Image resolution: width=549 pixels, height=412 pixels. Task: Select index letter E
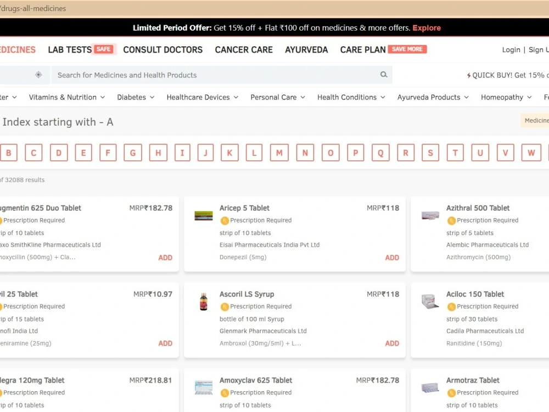pyautogui.click(x=83, y=152)
